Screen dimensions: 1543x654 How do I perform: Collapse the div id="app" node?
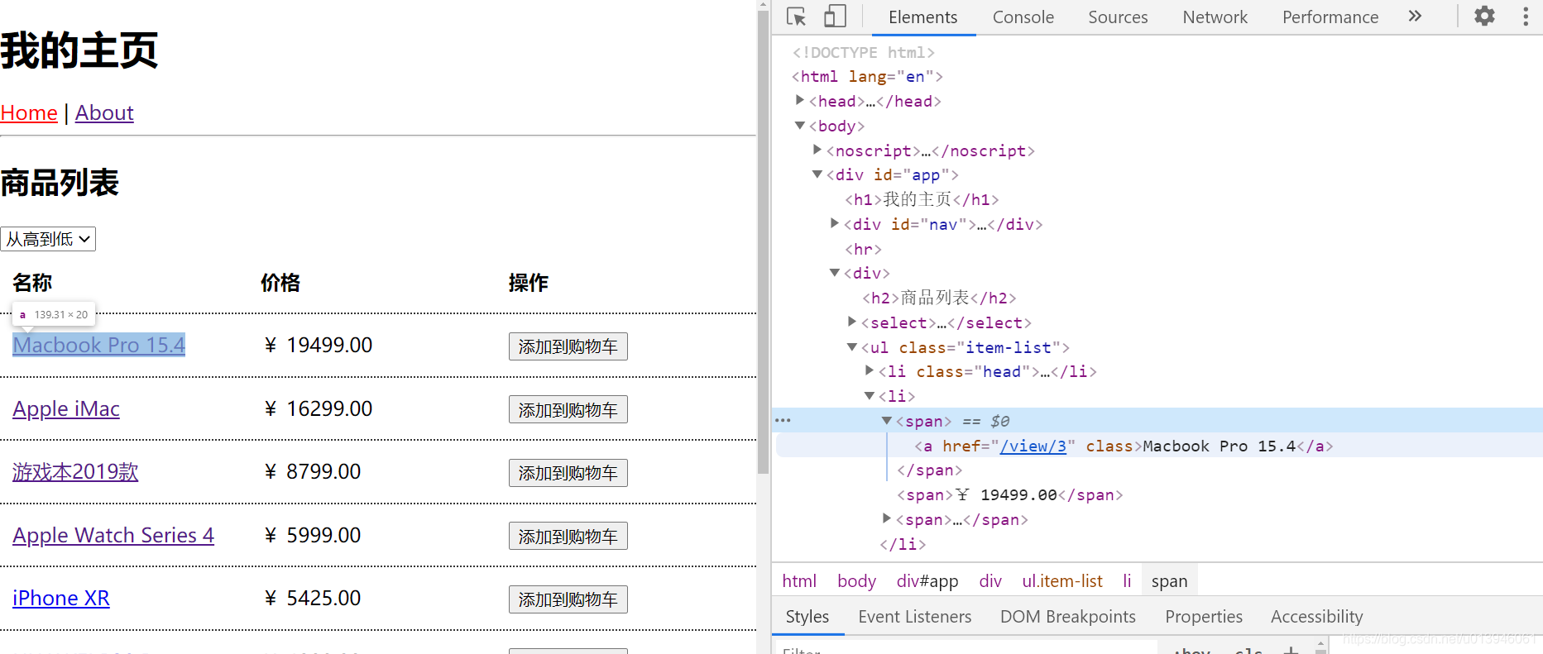tap(817, 174)
